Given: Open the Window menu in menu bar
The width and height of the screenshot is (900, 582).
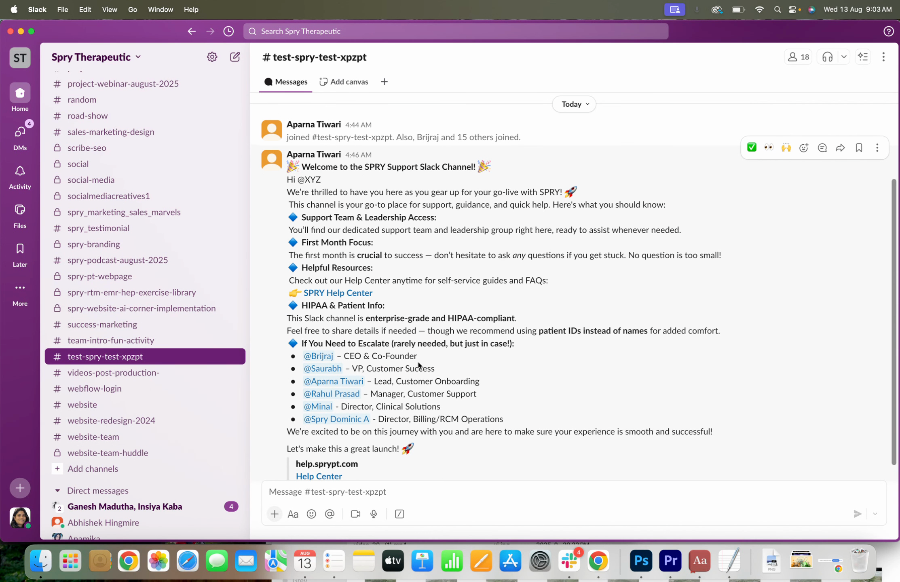Looking at the screenshot, I should [x=160, y=9].
